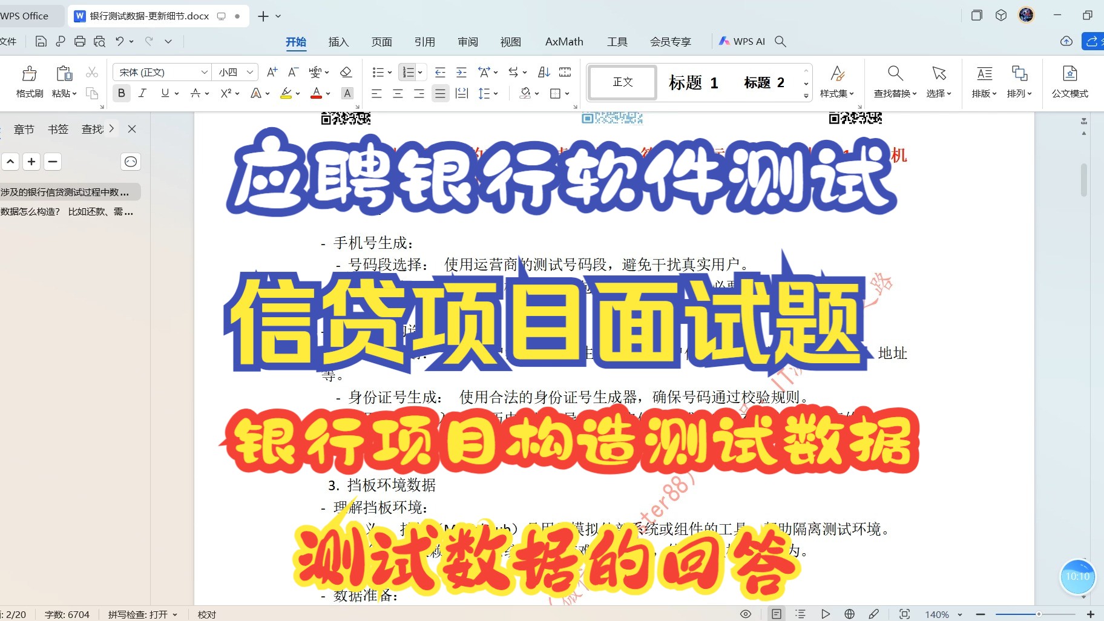Image resolution: width=1104 pixels, height=621 pixels.
Task: Apply the 正文 body style
Action: click(623, 82)
